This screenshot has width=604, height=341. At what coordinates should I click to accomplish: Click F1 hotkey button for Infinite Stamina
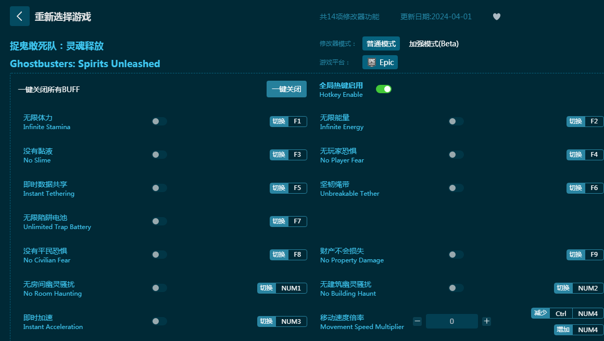coord(288,121)
